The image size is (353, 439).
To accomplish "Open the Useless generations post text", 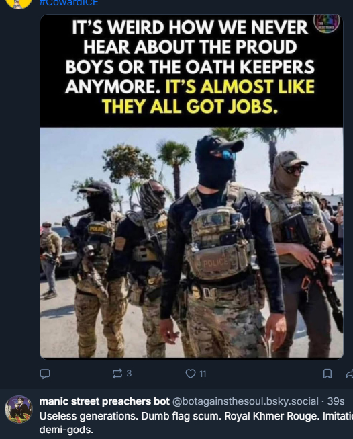I will coord(196,422).
